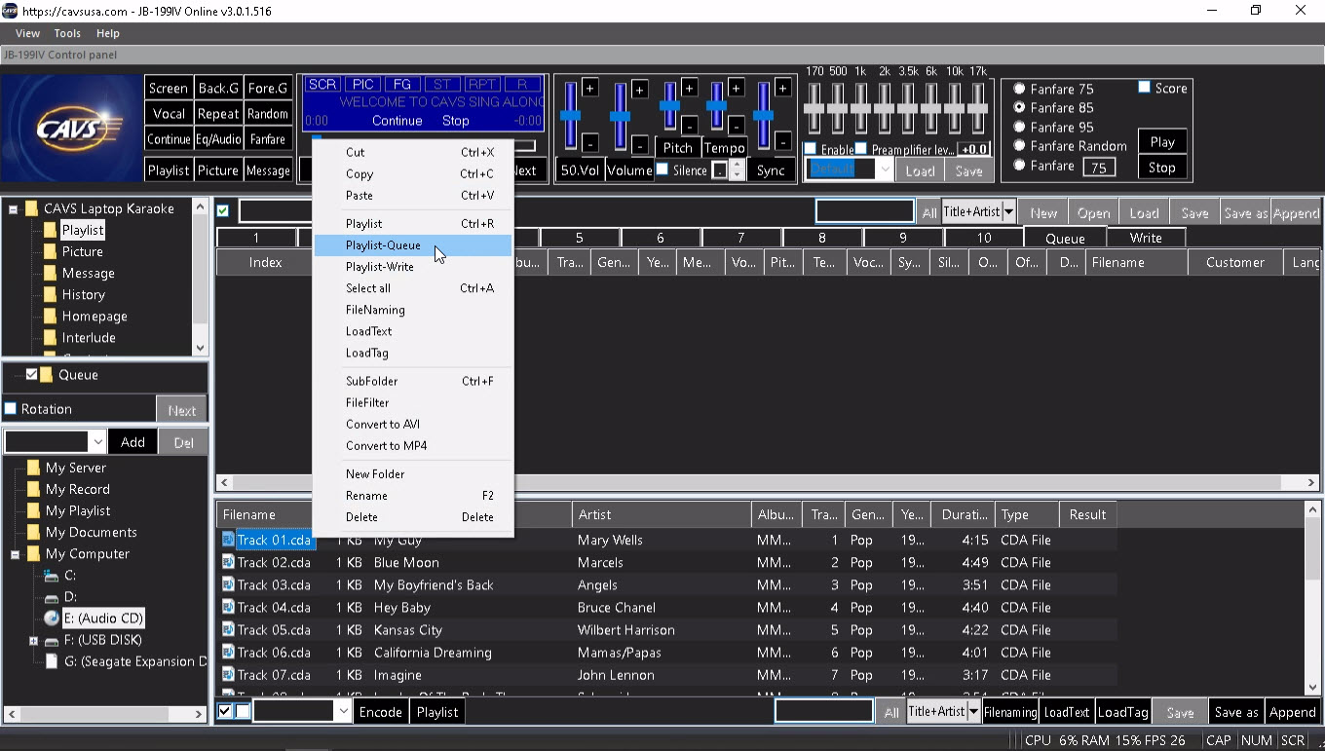
Task: Toggle the Score checkbox
Action: 1145,88
